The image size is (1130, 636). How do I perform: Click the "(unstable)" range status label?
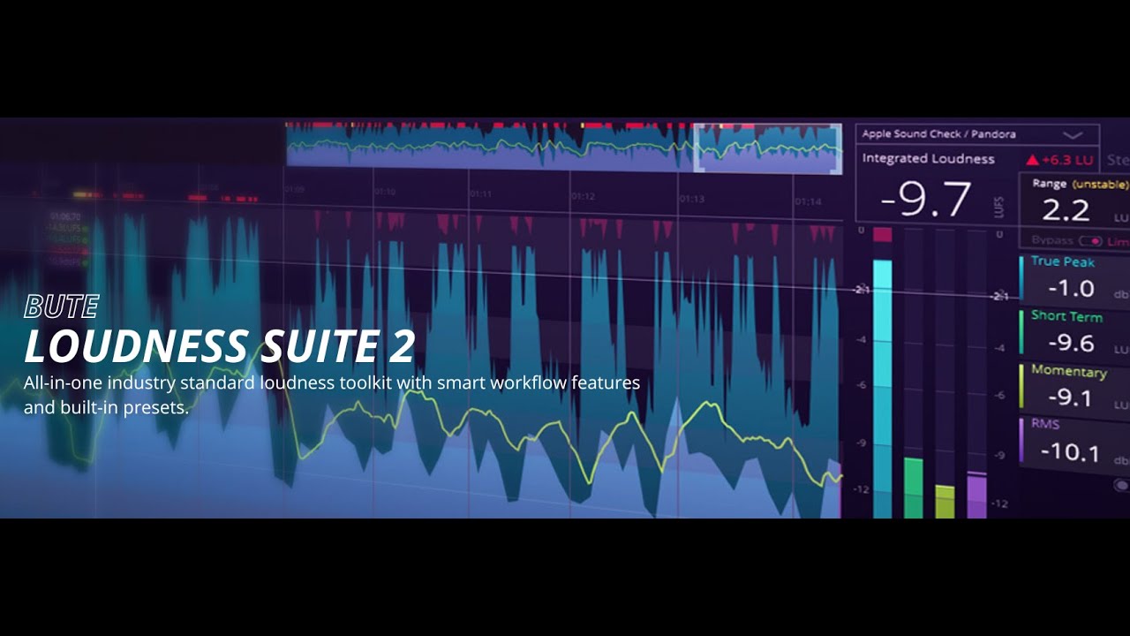point(1100,185)
